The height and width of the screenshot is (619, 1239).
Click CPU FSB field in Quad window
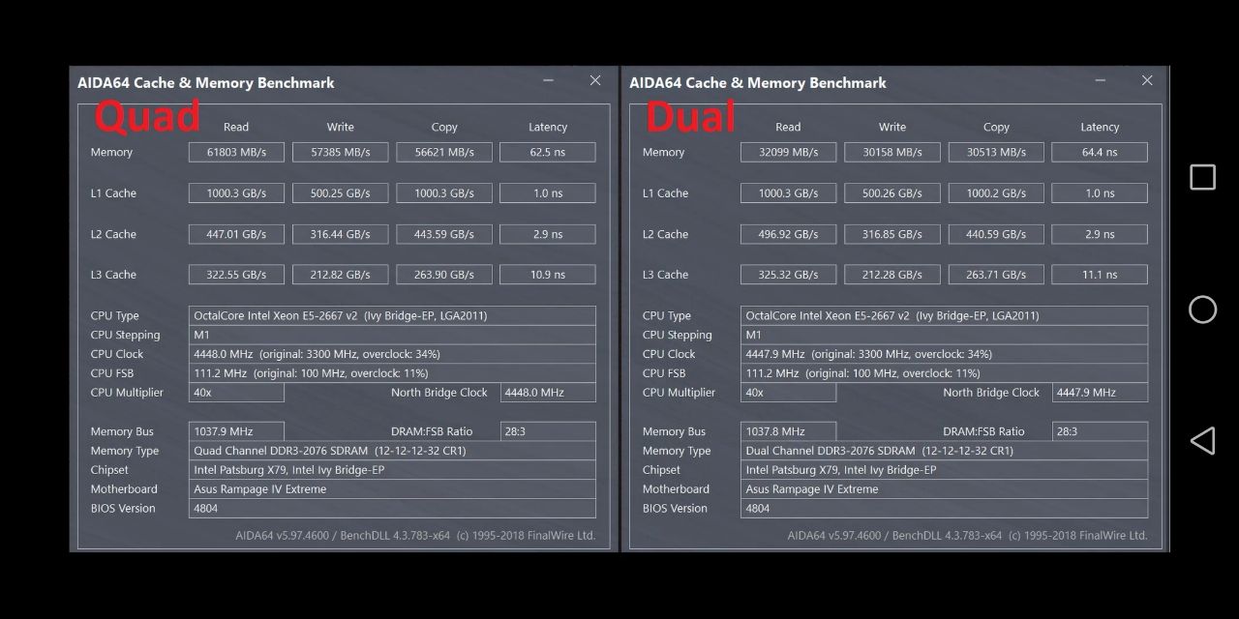(392, 373)
